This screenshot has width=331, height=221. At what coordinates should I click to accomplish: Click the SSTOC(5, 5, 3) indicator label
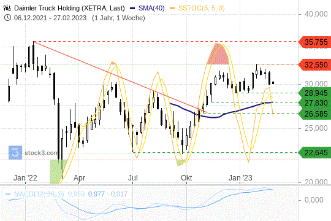tap(202, 8)
